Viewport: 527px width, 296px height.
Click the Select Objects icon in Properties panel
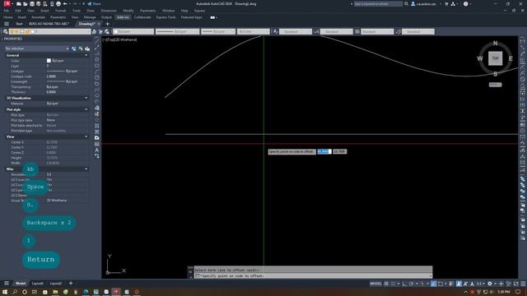coord(81,49)
